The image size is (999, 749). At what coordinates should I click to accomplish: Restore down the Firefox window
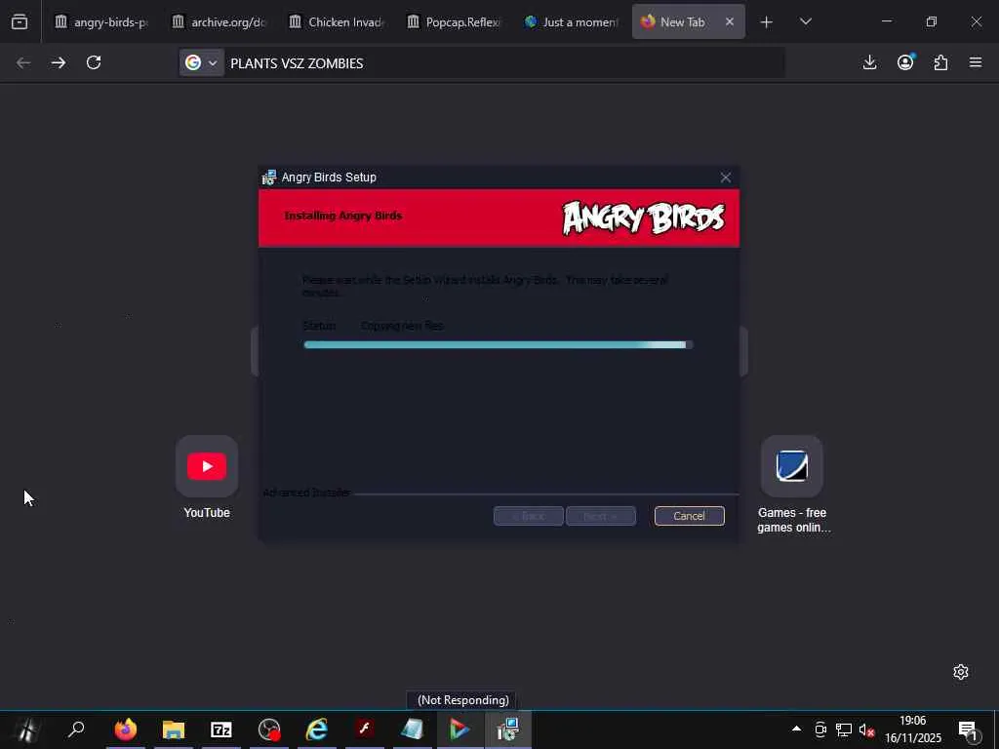[x=932, y=21]
